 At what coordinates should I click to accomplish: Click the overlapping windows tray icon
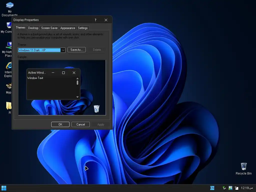click(x=236, y=188)
